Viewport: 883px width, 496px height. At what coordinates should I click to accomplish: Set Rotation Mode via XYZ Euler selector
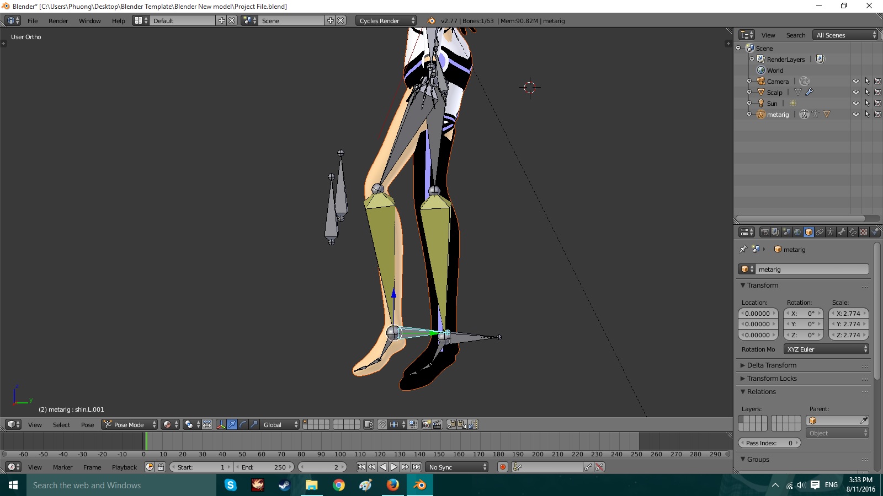[826, 349]
